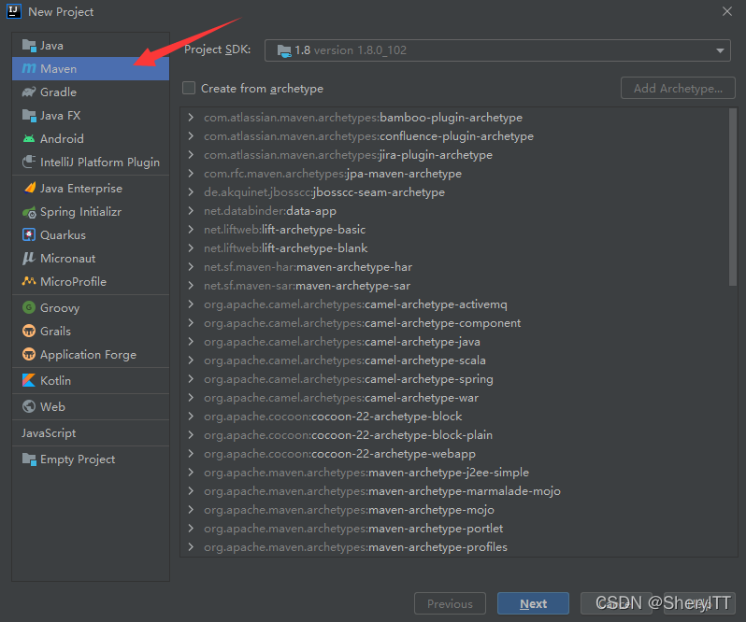Click the Android robot icon
Viewport: 746px width, 622px height.
[x=29, y=139]
